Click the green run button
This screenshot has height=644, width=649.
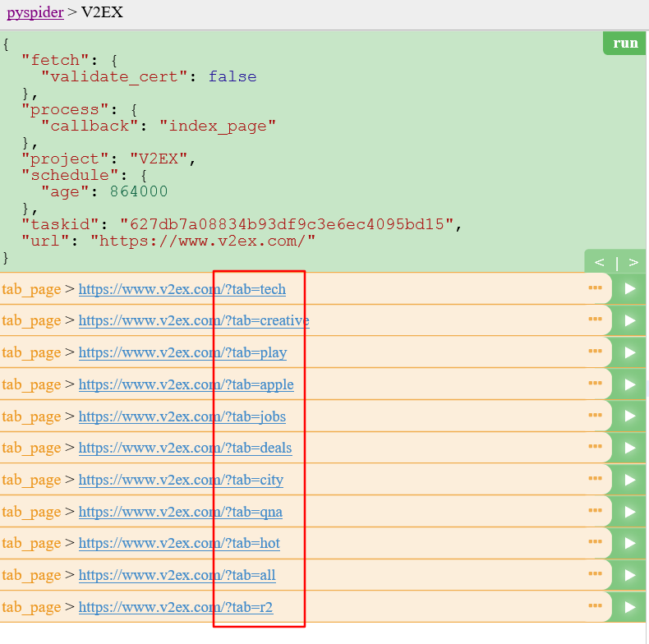(625, 44)
